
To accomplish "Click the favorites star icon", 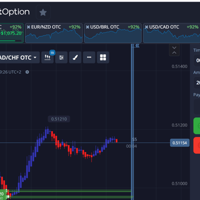I will (x=43, y=12).
